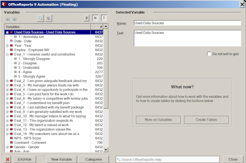Select Eval_8 satisfied with benefit package
The height and width of the screenshot is (163, 246).
(49, 107)
